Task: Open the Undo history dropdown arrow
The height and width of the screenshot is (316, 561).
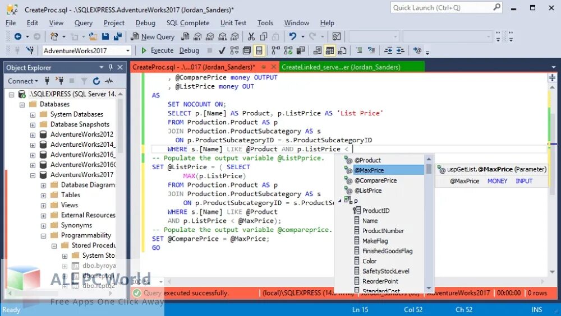Action: pyautogui.click(x=303, y=36)
